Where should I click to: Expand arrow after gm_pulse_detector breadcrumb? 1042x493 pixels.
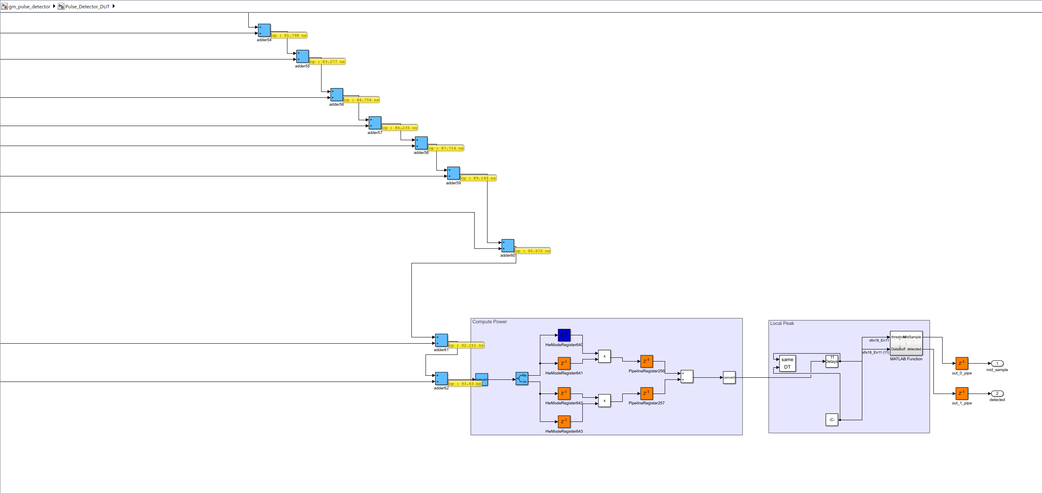54,6
